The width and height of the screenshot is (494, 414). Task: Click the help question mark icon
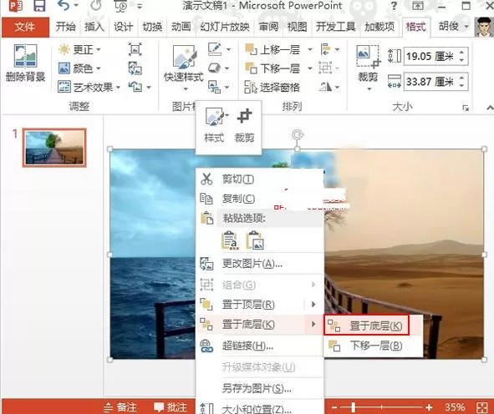[x=394, y=6]
